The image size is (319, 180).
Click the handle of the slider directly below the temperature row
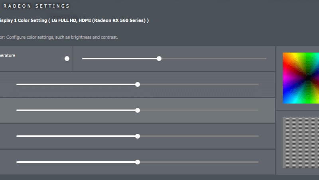click(x=138, y=84)
